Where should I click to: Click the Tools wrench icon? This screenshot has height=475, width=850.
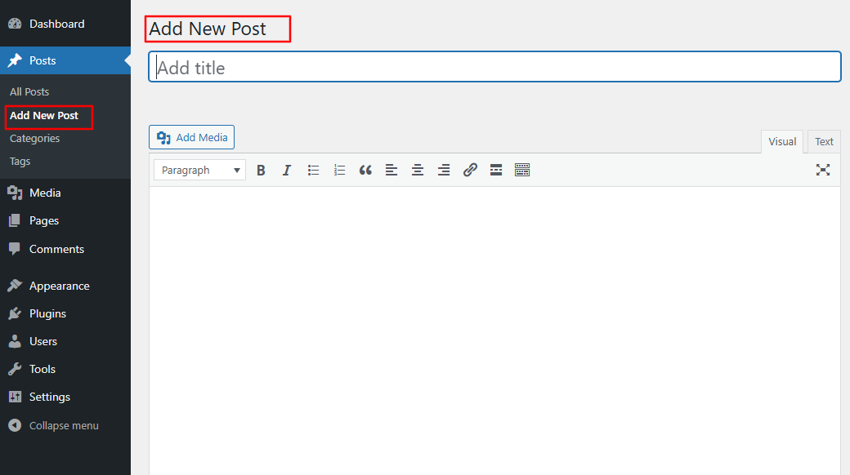coord(15,369)
